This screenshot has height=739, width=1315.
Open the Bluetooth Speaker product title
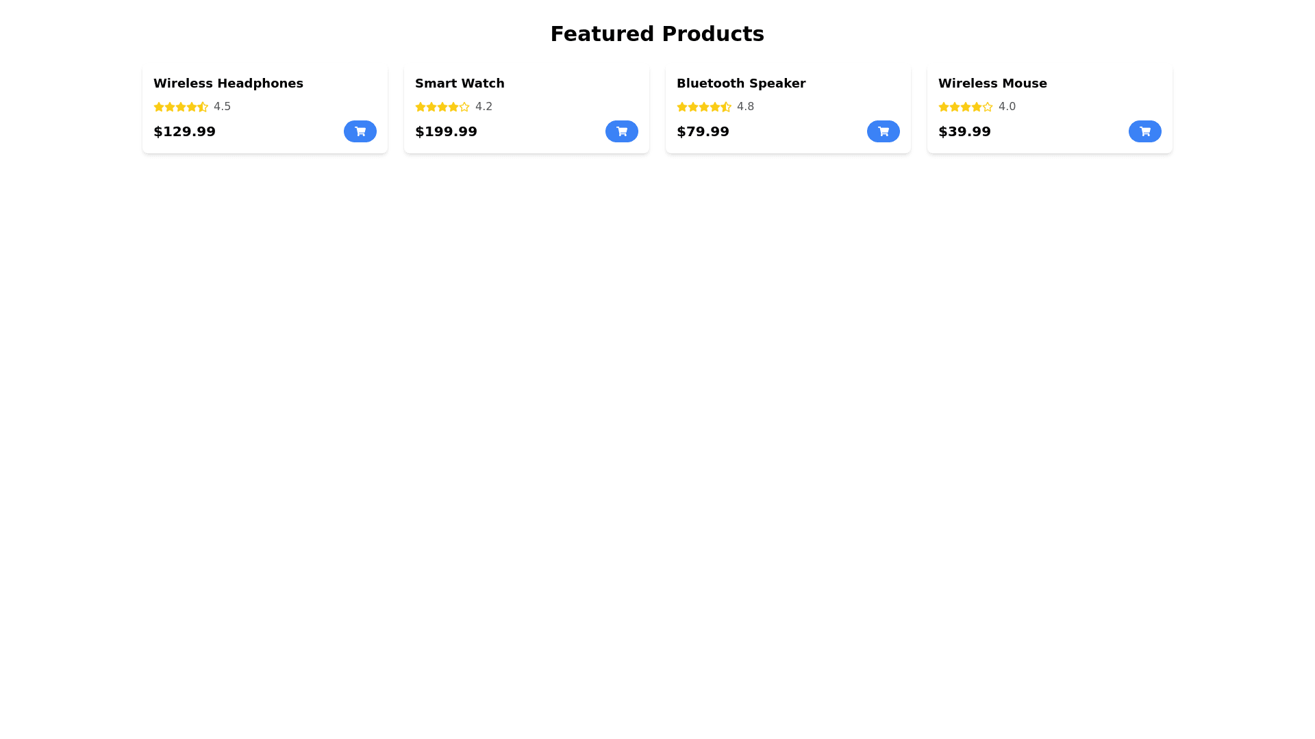[x=740, y=83]
